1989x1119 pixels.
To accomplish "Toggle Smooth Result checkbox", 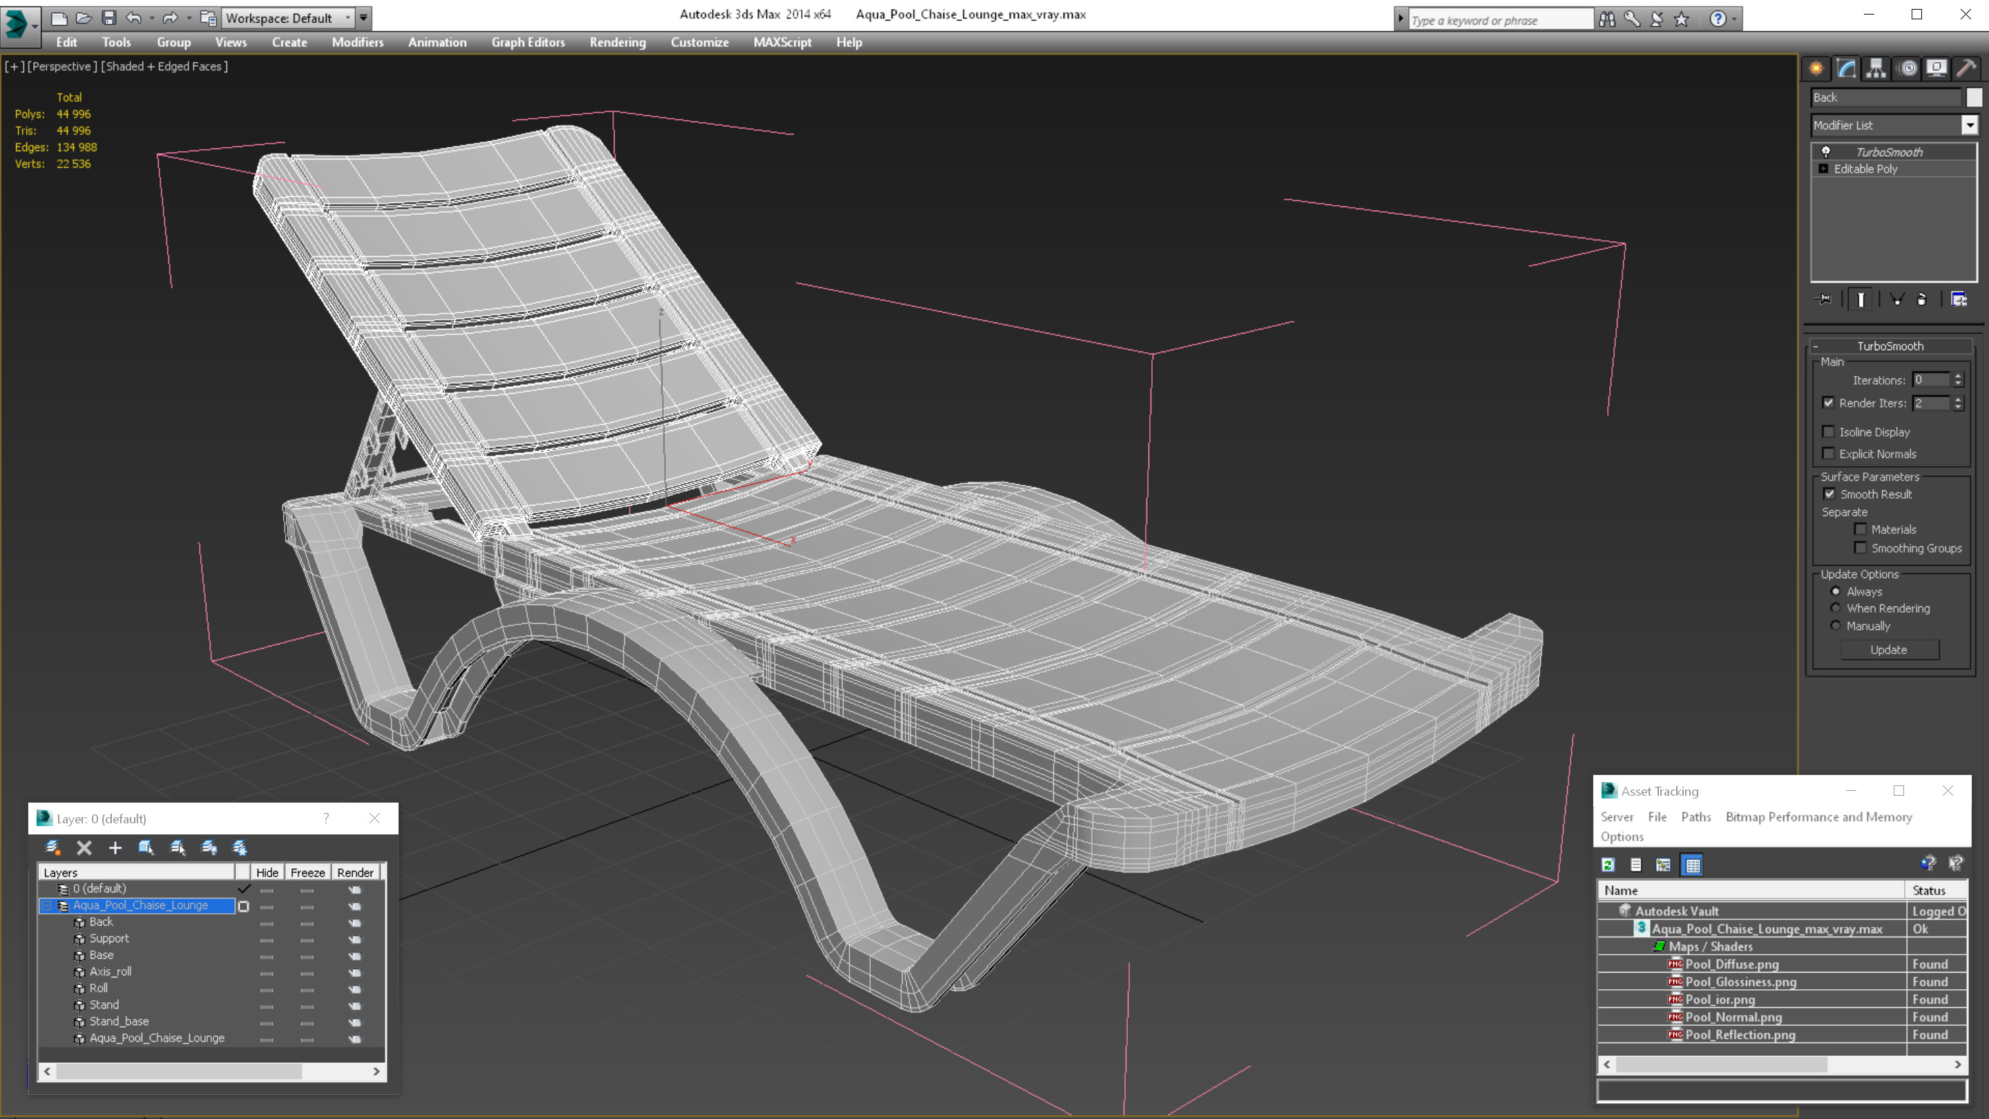I will click(x=1829, y=495).
